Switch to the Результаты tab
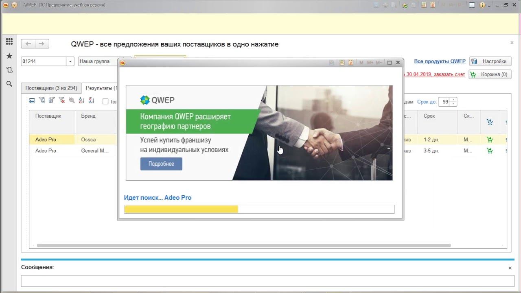521x293 pixels. pyautogui.click(x=100, y=88)
